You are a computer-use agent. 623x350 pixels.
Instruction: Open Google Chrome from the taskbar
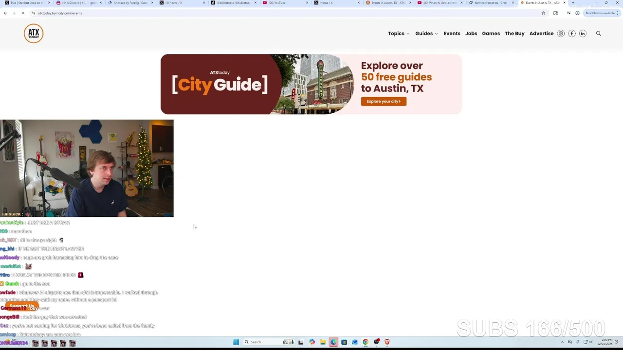point(366,342)
